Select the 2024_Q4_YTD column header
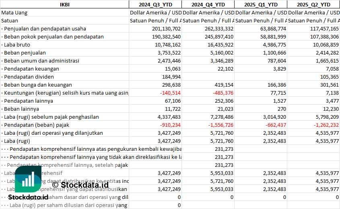 pos(208,4)
